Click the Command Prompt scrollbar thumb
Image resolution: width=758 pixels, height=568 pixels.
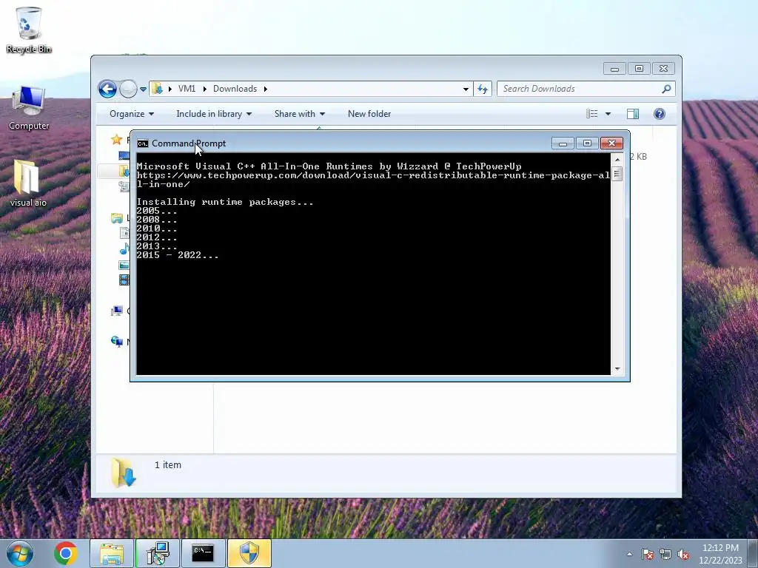pos(617,173)
